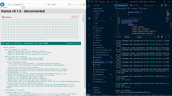
Task: Open the Accounts icon in activity bar
Action: point(89,85)
